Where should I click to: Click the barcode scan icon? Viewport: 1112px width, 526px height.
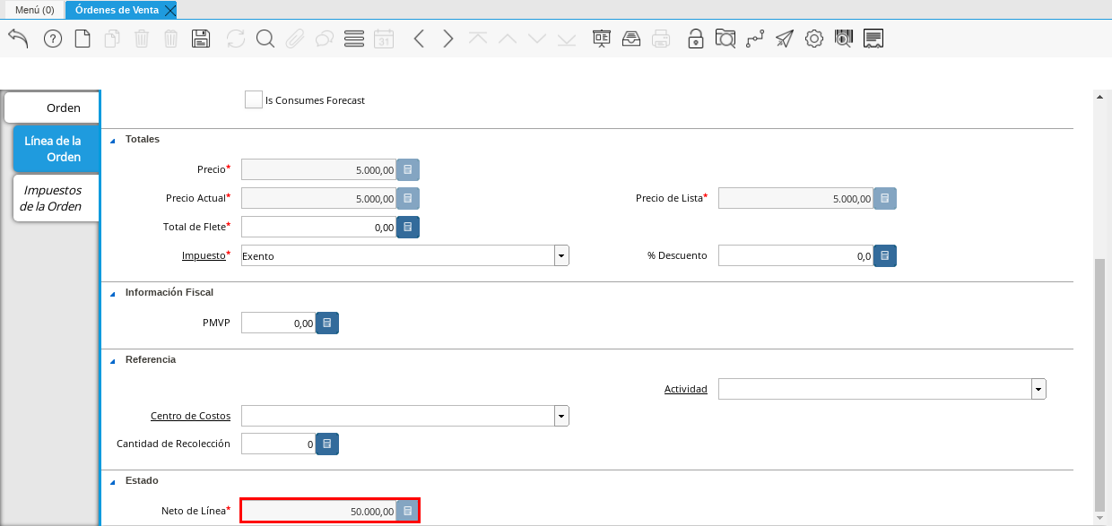(x=844, y=39)
